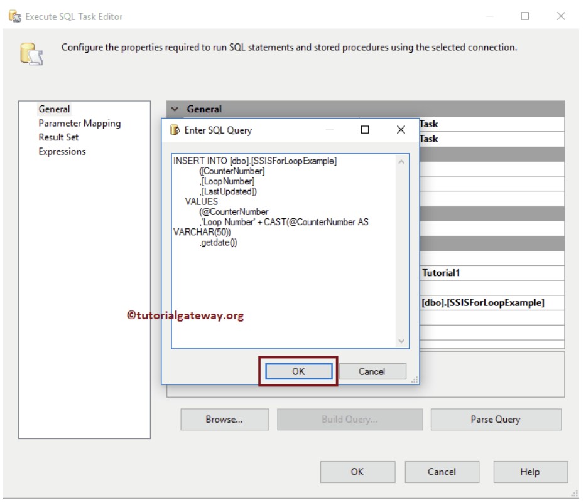Image resolution: width=586 pixels, height=503 pixels.
Task: Cancel the Enter SQL Query dialog
Action: pos(372,371)
